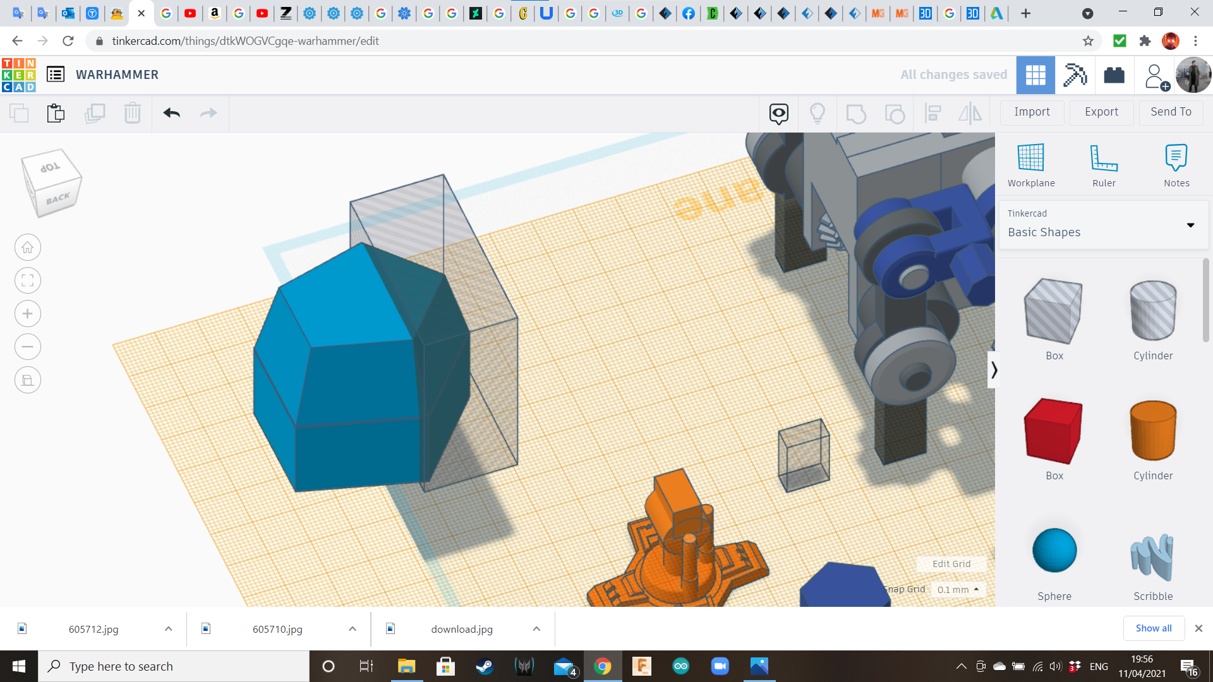The image size is (1213, 682).
Task: Click the Workplane tool icon
Action: coord(1030,158)
